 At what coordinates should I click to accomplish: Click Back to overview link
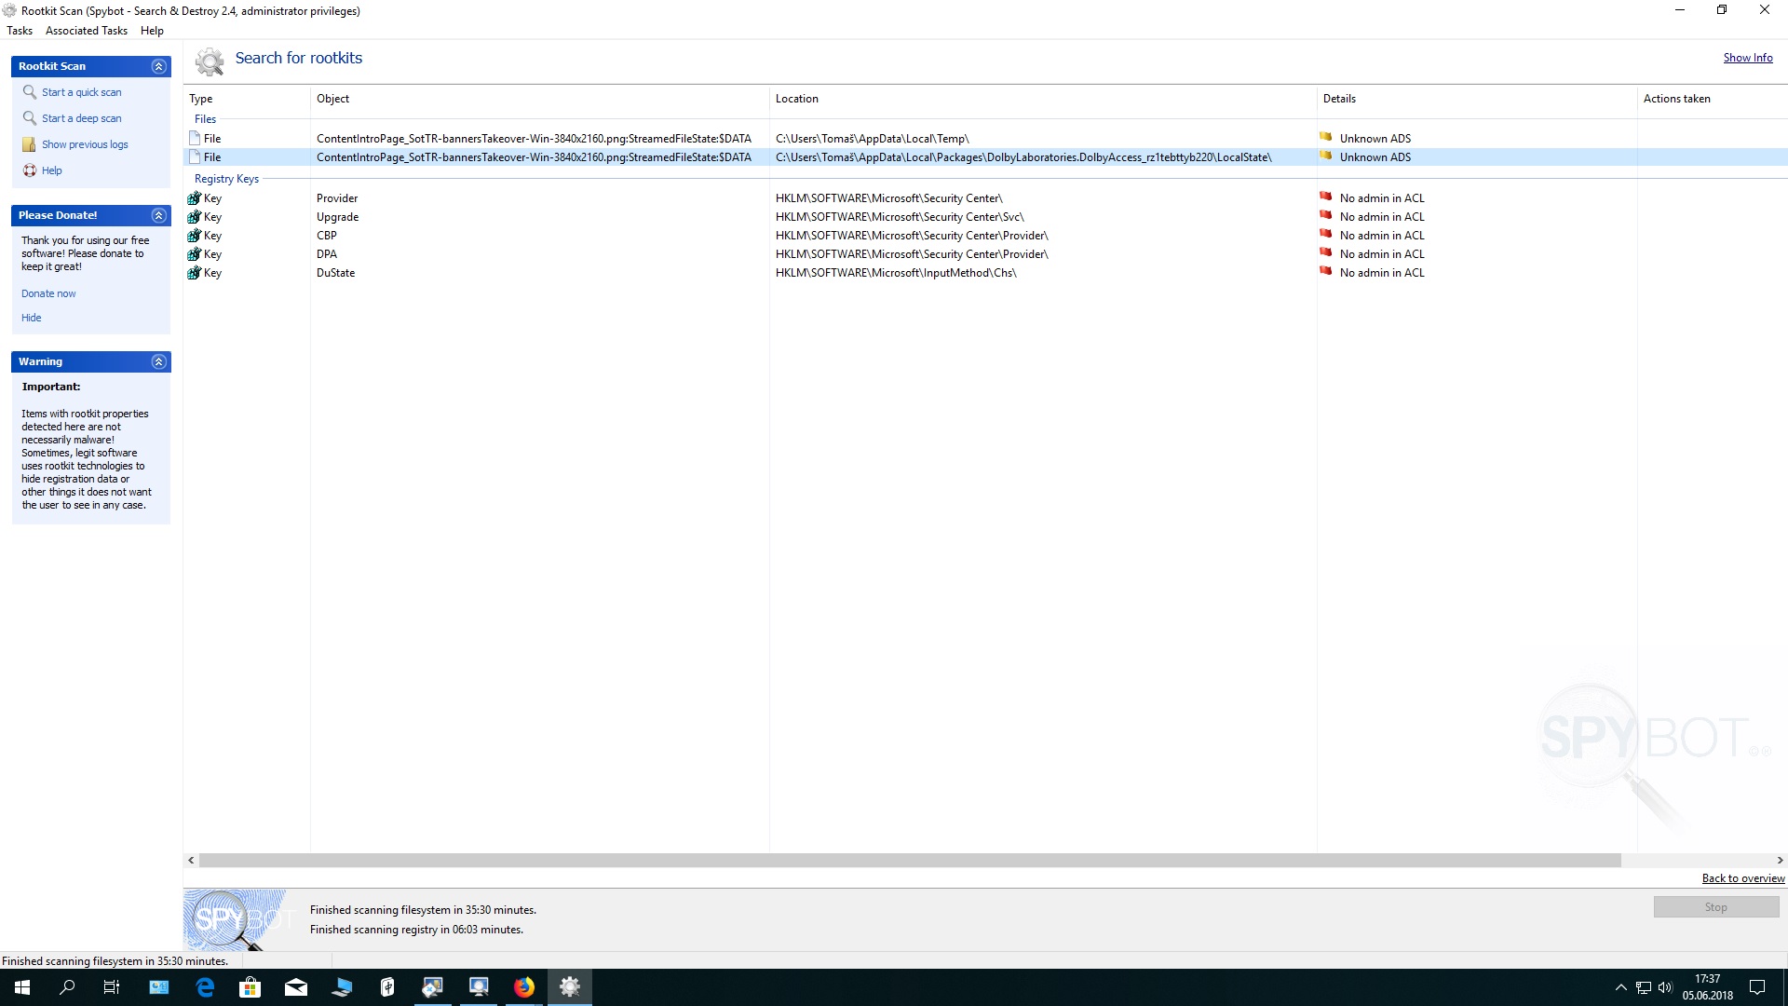(1742, 878)
